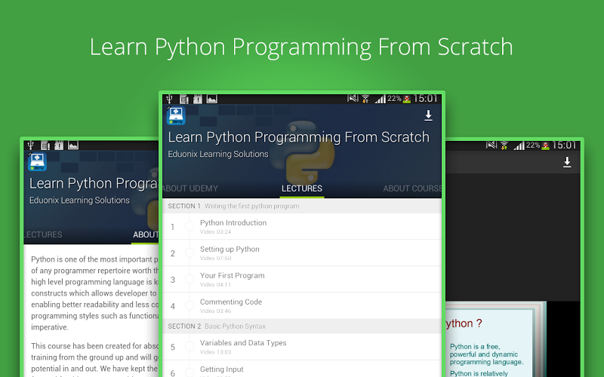Open lecture 1 Python Introduction
This screenshot has height=377, width=604.
302,227
